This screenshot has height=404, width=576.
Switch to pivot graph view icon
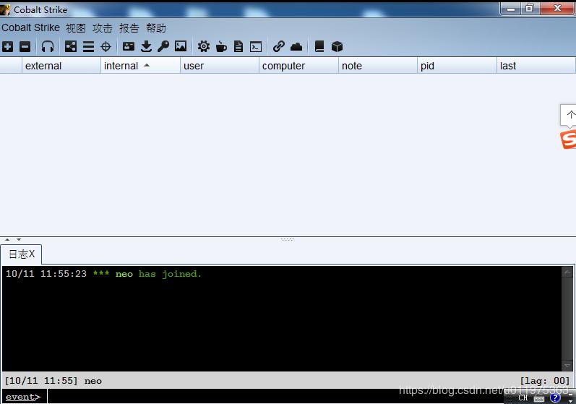pyautogui.click(x=71, y=46)
